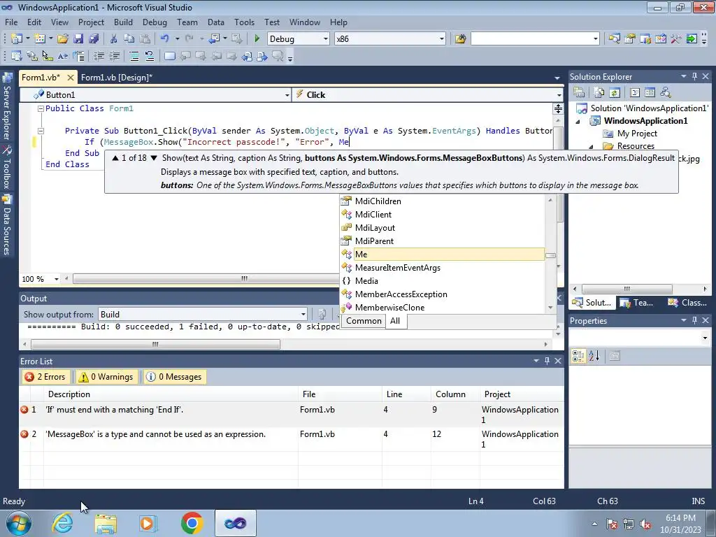The height and width of the screenshot is (537, 716).
Task: Open the Tools menu
Action: pyautogui.click(x=244, y=22)
